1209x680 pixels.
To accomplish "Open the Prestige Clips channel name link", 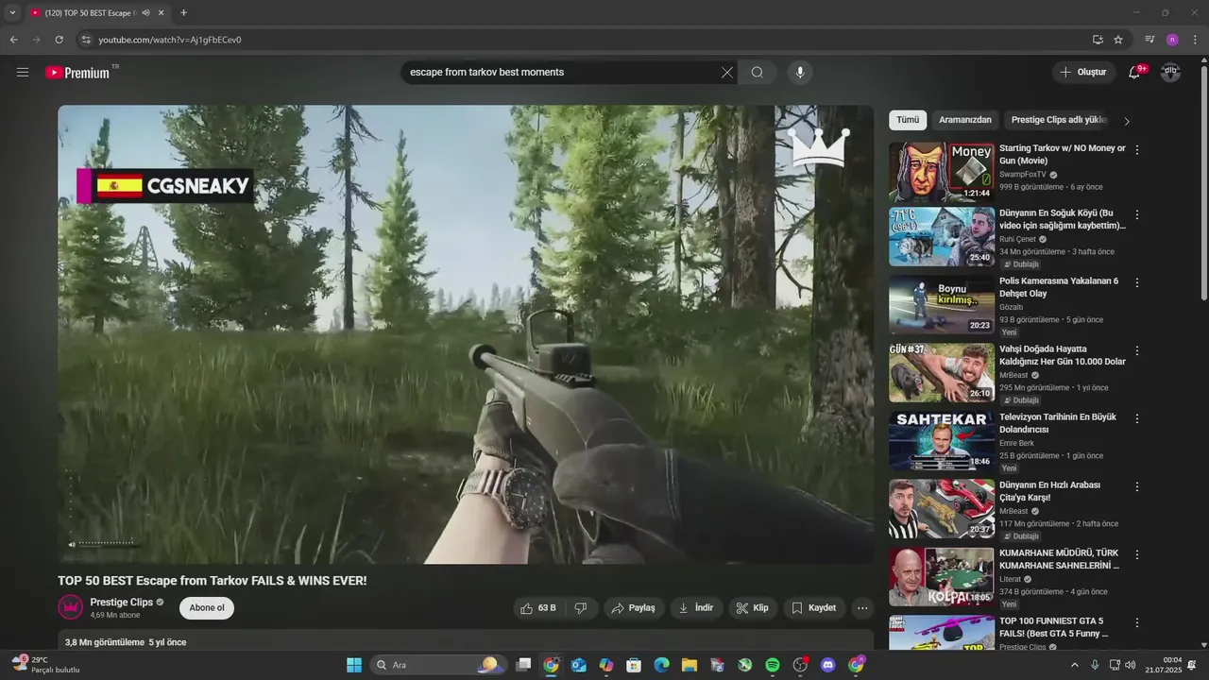I will (121, 603).
